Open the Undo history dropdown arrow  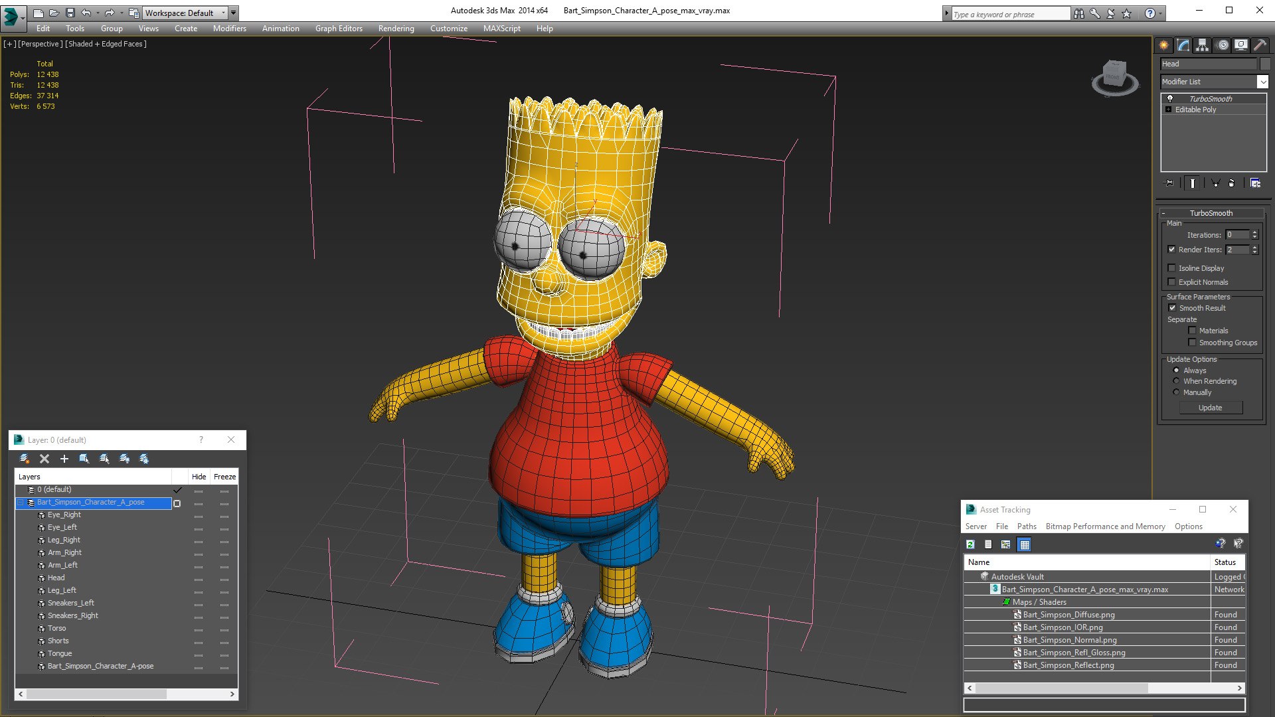[98, 13]
